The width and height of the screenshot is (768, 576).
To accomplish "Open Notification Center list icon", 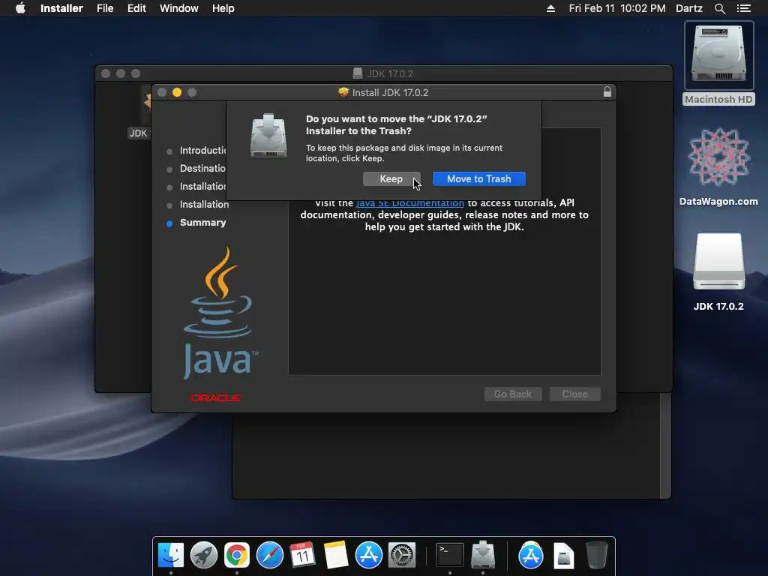I will (743, 8).
